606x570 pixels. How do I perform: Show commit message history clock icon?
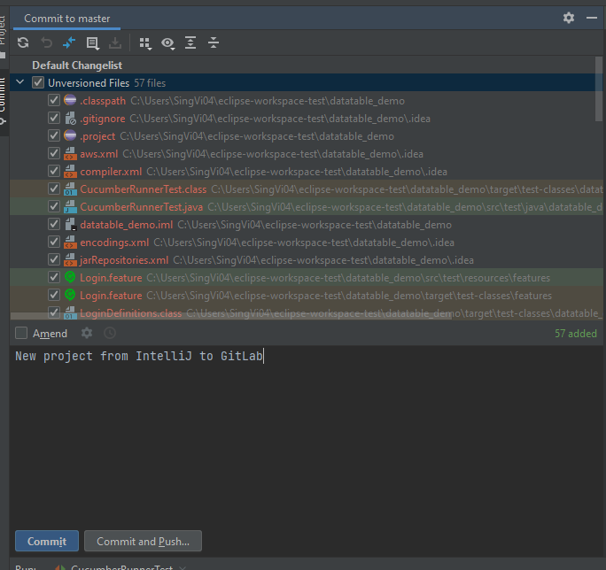[x=110, y=333]
